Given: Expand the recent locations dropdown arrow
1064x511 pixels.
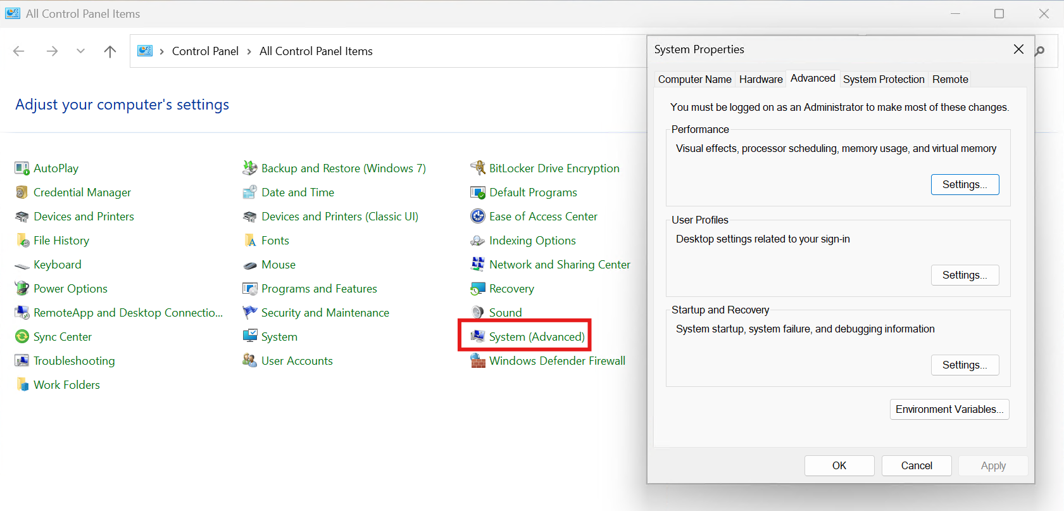Looking at the screenshot, I should click(80, 51).
